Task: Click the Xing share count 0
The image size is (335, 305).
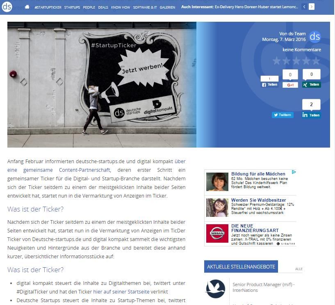Action: (x=312, y=74)
